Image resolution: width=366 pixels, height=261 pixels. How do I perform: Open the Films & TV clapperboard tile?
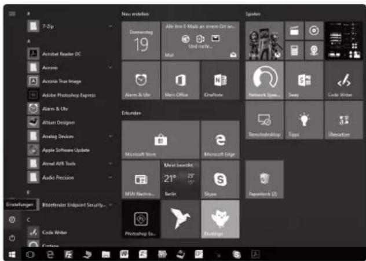pyautogui.click(x=294, y=31)
